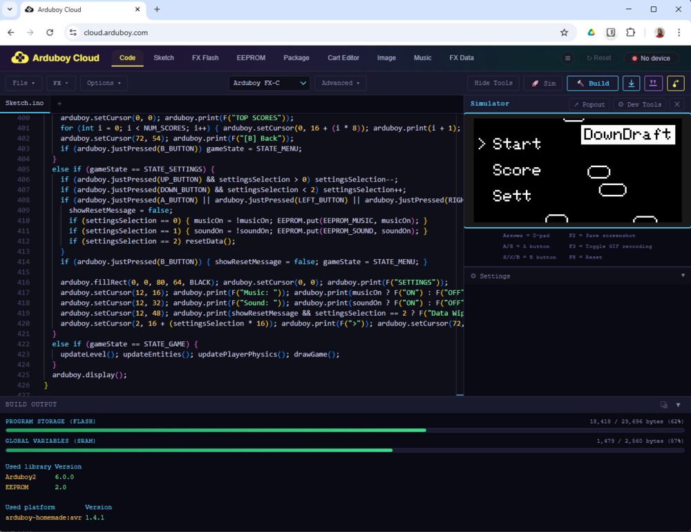Click the Build button
Viewport: 691px width, 532px height.
tap(593, 84)
